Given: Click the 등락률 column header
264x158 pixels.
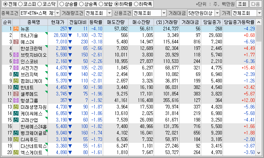Looking at the screenshot, I should (x=96, y=22).
